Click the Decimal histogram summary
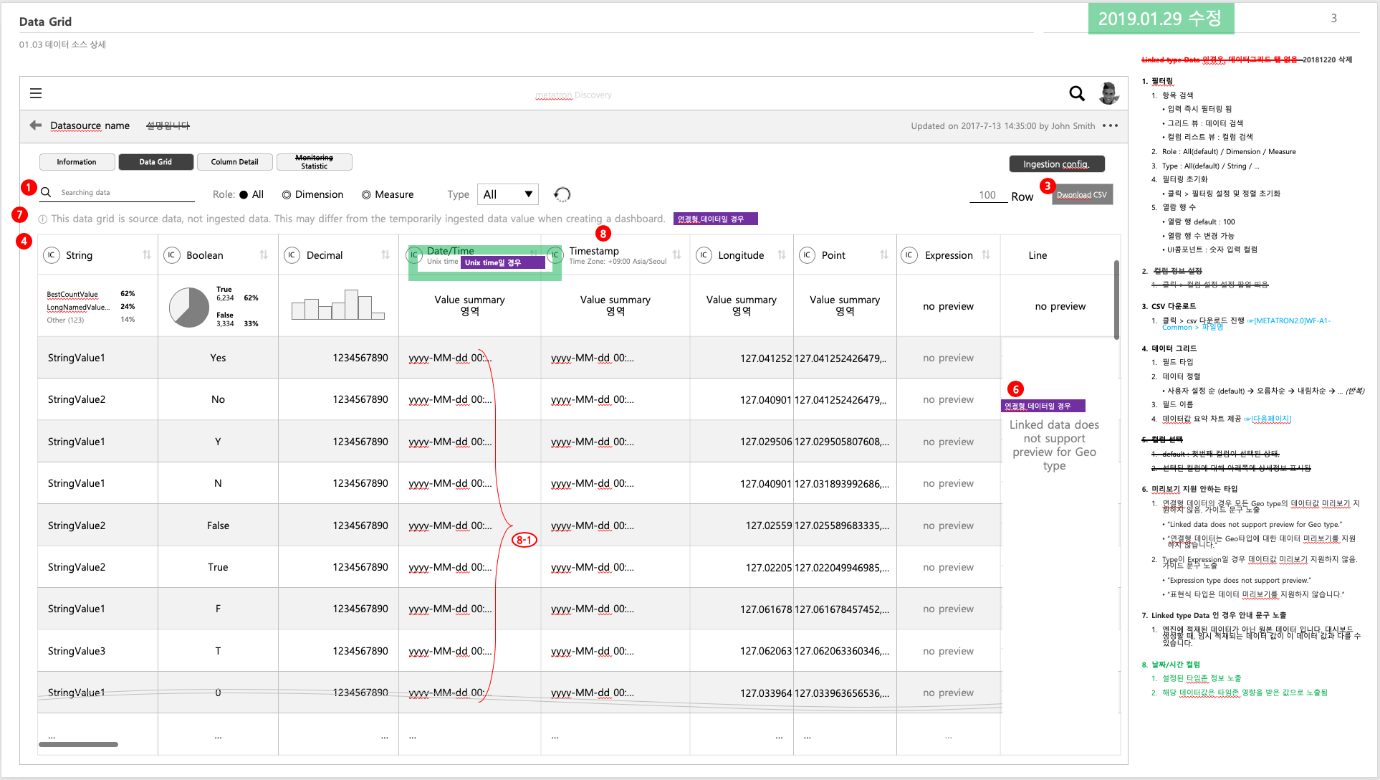The width and height of the screenshot is (1380, 780). pyautogui.click(x=338, y=305)
